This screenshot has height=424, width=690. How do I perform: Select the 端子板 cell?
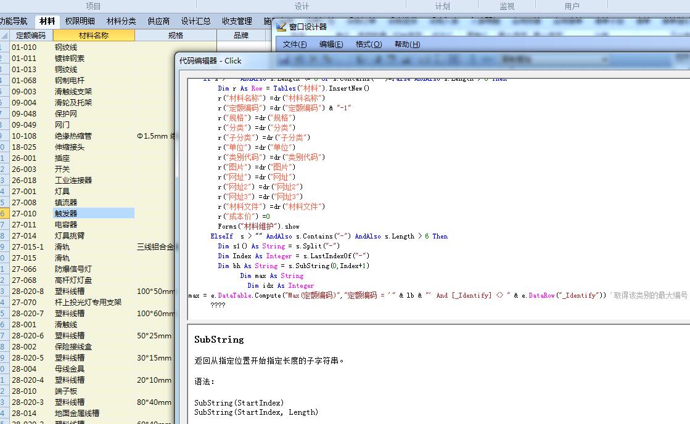(94, 391)
